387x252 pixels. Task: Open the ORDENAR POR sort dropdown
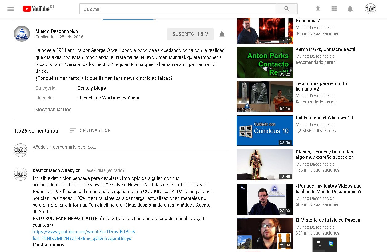point(90,130)
